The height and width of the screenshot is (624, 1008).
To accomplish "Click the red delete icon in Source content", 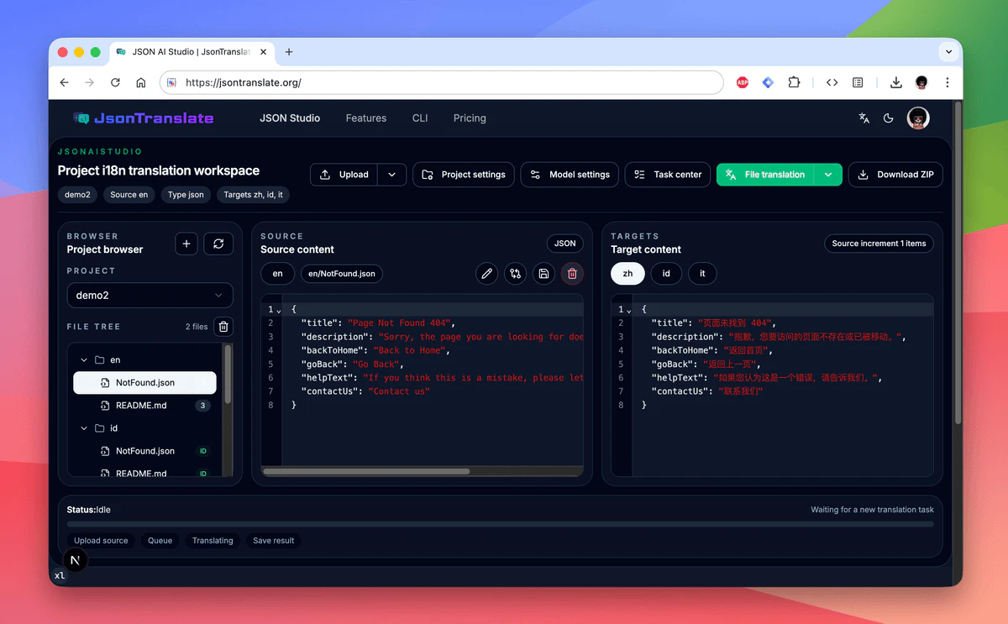I will click(572, 273).
